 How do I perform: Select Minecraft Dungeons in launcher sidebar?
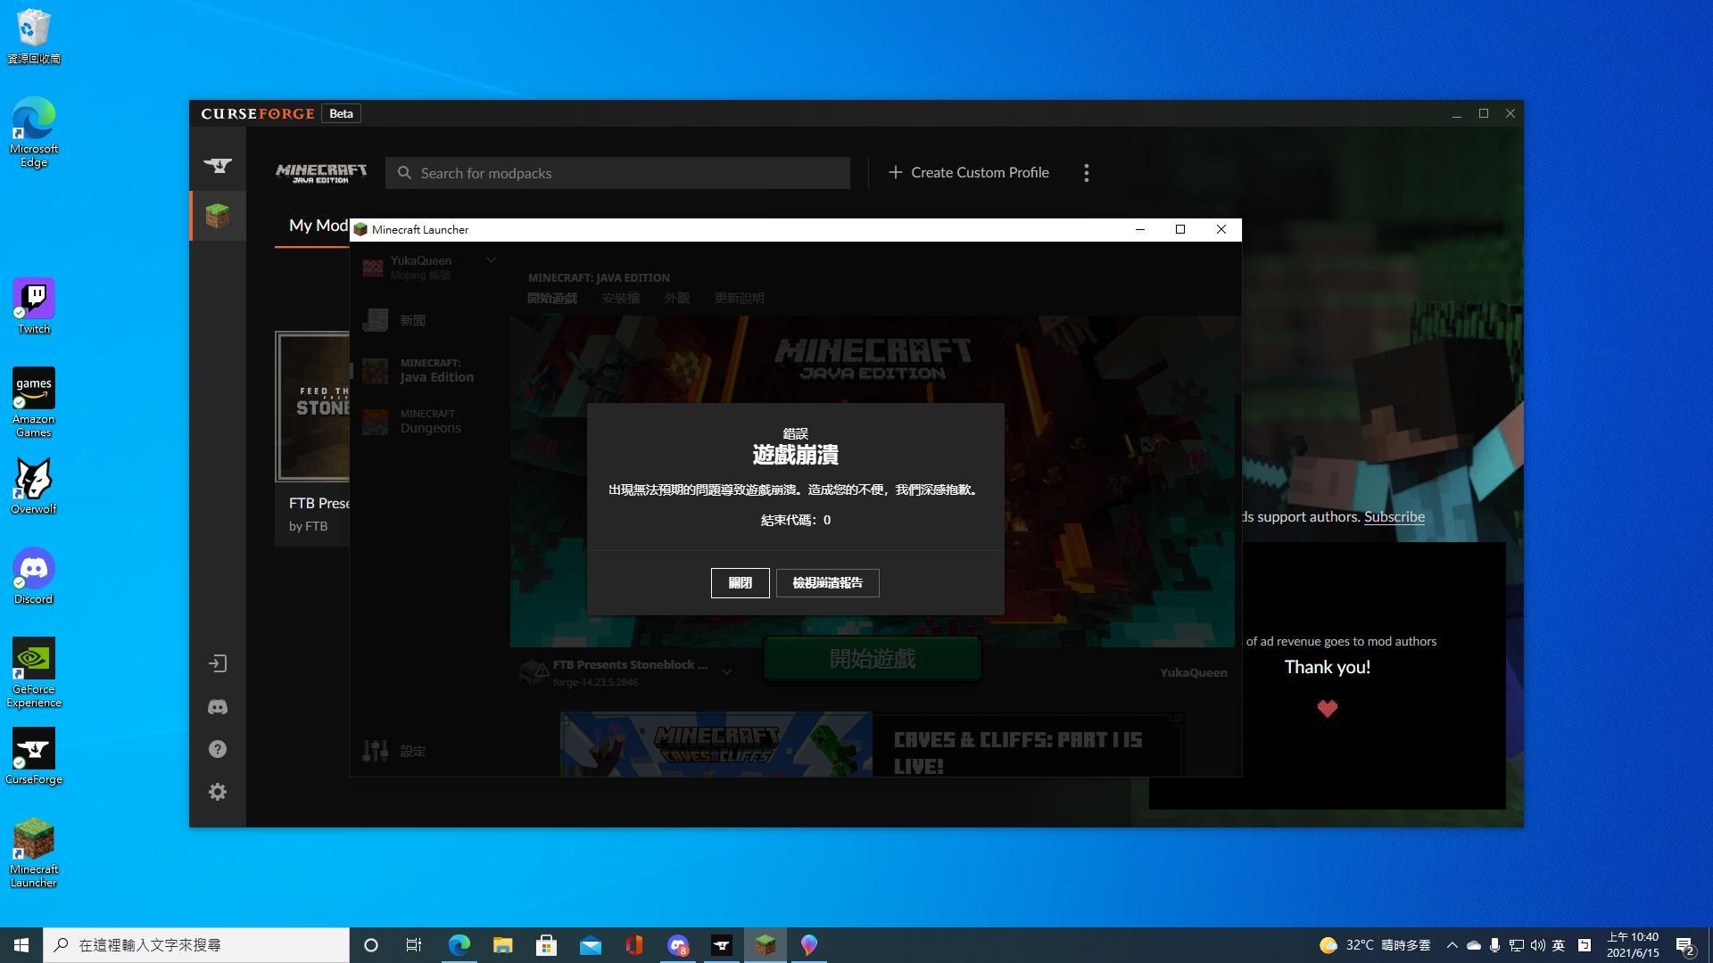(x=428, y=421)
